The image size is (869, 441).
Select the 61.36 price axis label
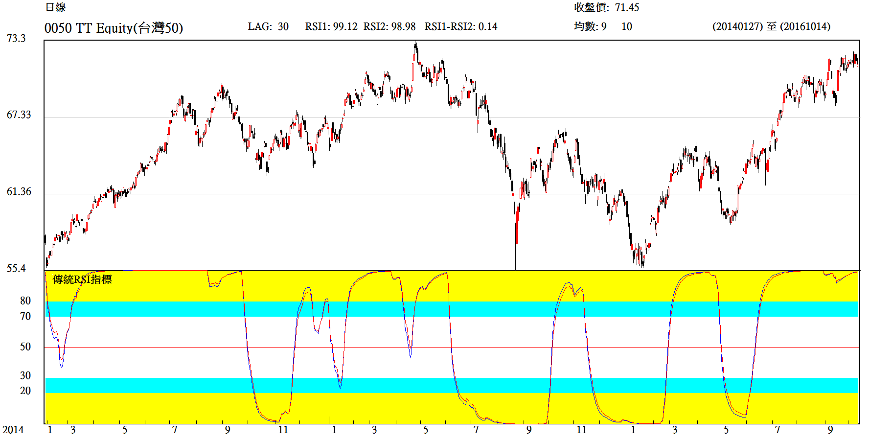19,192
